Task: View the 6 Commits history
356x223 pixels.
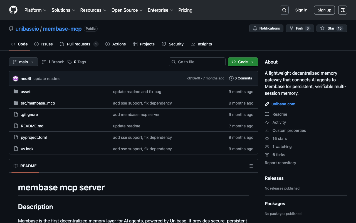Action: (241, 78)
